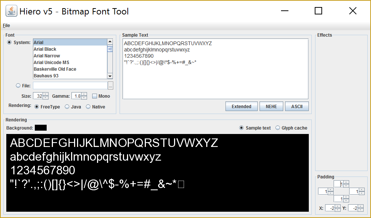This screenshot has width=371, height=218.
Task: Switch to Glyph cache view
Action: tap(278, 128)
